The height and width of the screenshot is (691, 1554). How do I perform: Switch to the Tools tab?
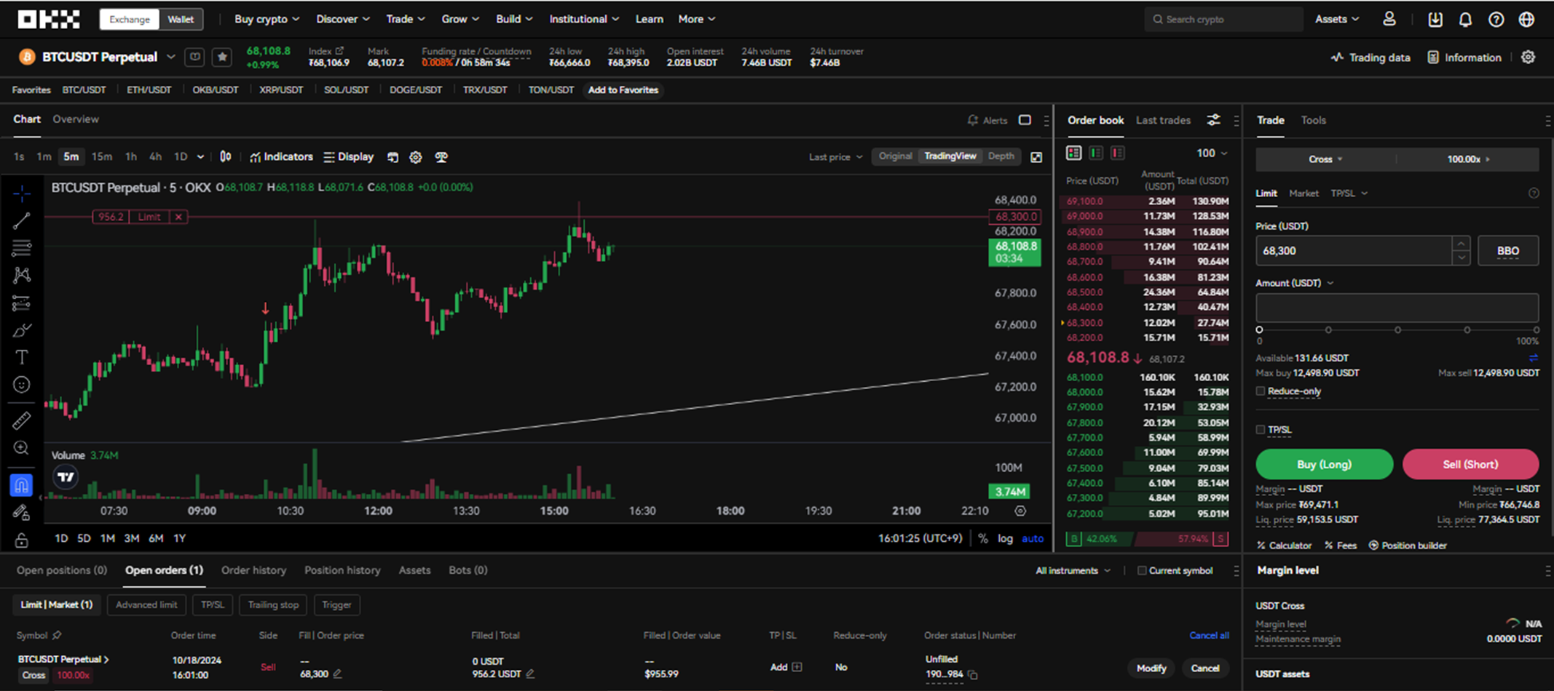click(x=1313, y=120)
